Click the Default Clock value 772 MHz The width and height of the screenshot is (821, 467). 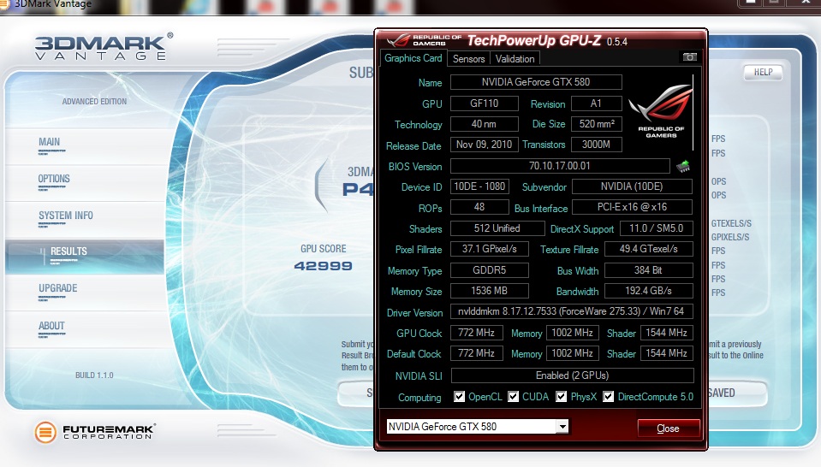[x=477, y=353]
